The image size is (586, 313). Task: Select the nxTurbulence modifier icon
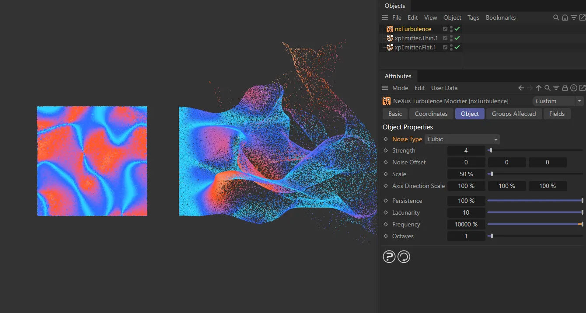389,29
